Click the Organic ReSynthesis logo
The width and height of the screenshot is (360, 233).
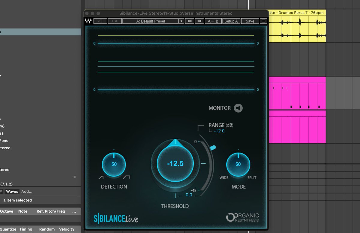(242, 217)
